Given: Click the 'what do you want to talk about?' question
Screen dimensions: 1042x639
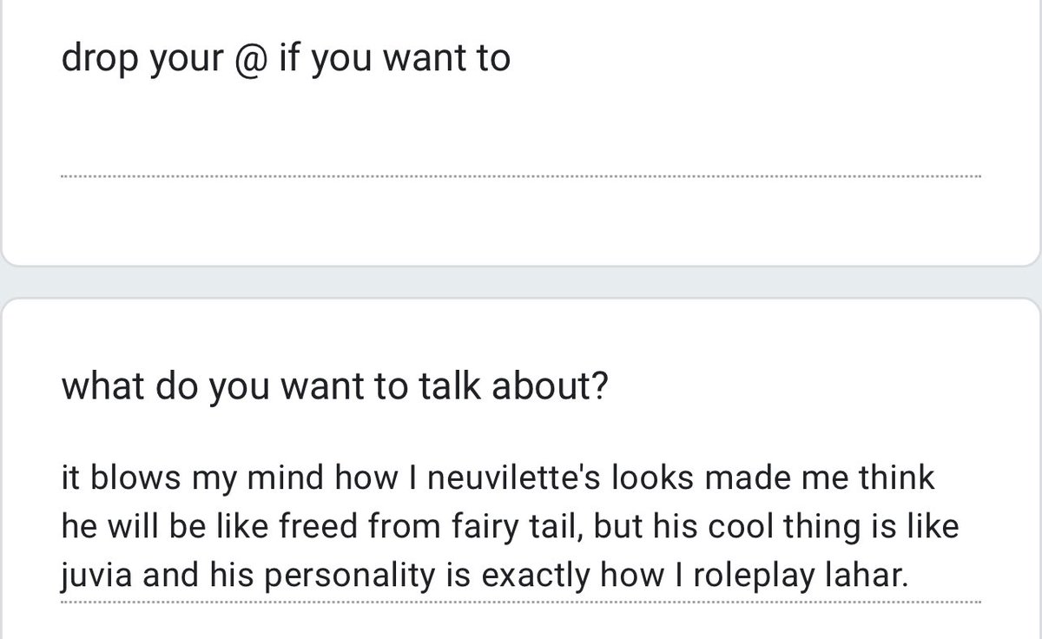Looking at the screenshot, I should pos(334,386).
